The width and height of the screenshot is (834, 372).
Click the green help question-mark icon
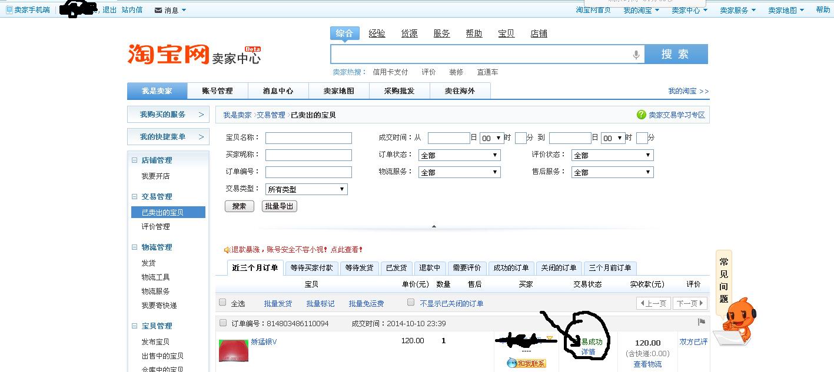[x=641, y=115]
